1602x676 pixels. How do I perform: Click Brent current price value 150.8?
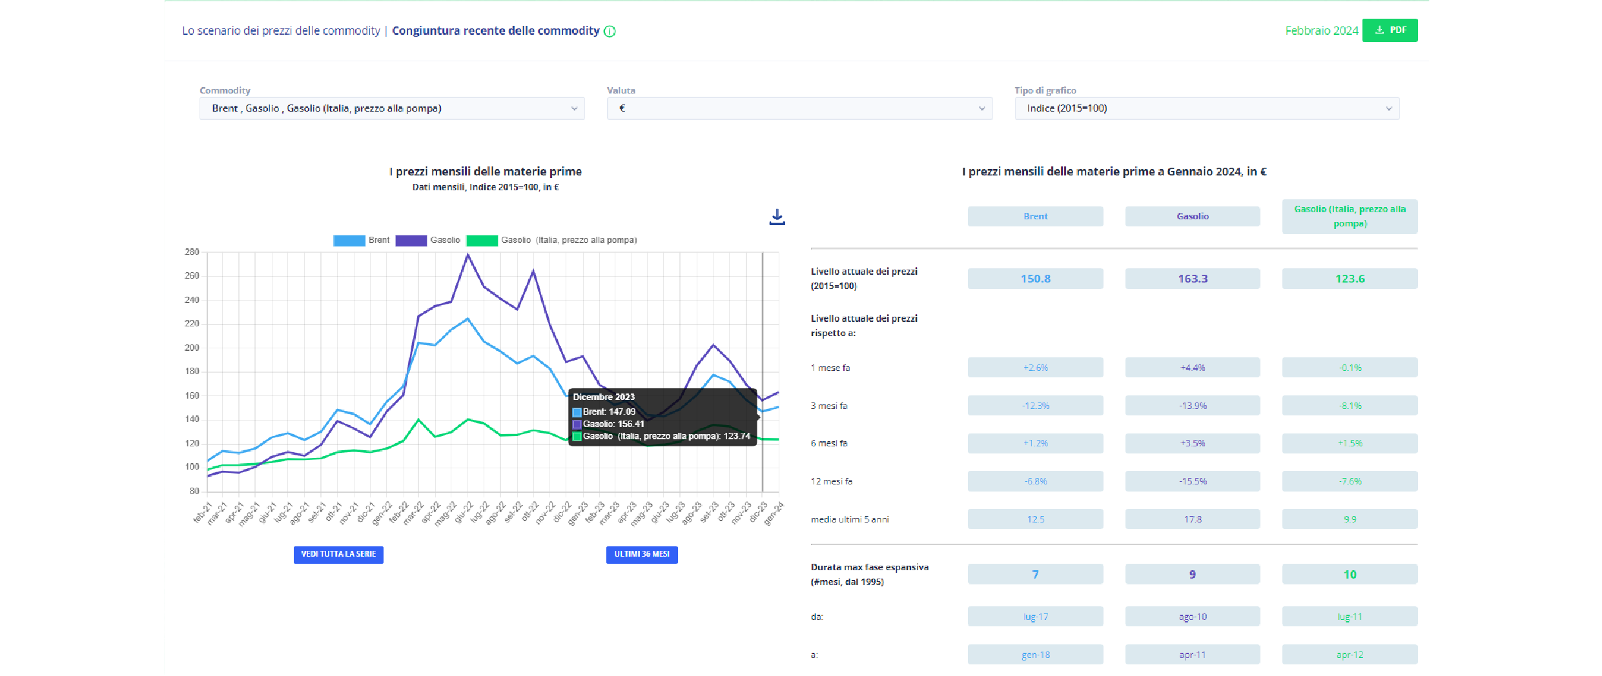tap(1035, 279)
